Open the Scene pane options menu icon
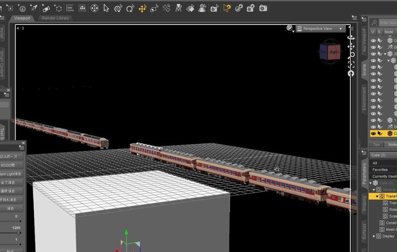Image resolution: width=397 pixels, height=252 pixels. pyautogui.click(x=364, y=19)
